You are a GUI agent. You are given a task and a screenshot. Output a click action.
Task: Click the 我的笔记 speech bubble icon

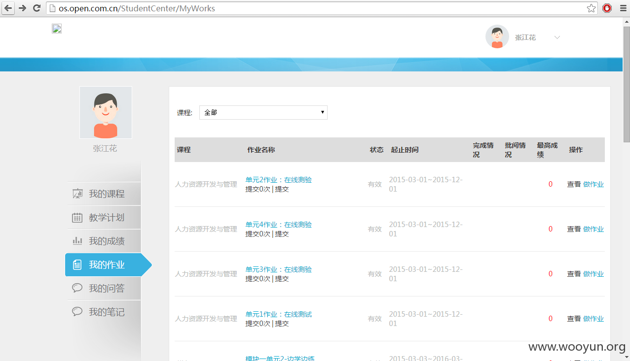[x=77, y=312]
